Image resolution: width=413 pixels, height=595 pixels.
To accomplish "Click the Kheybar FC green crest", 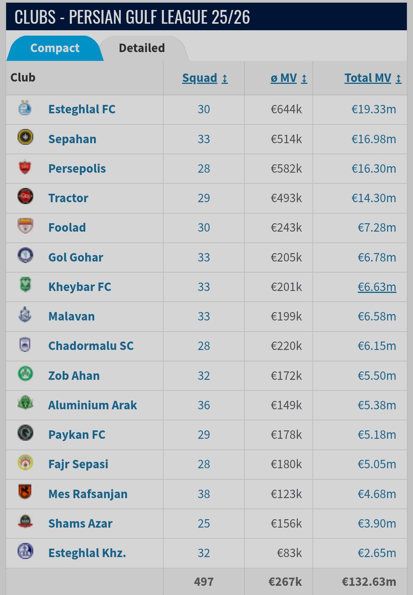I will click(x=25, y=285).
